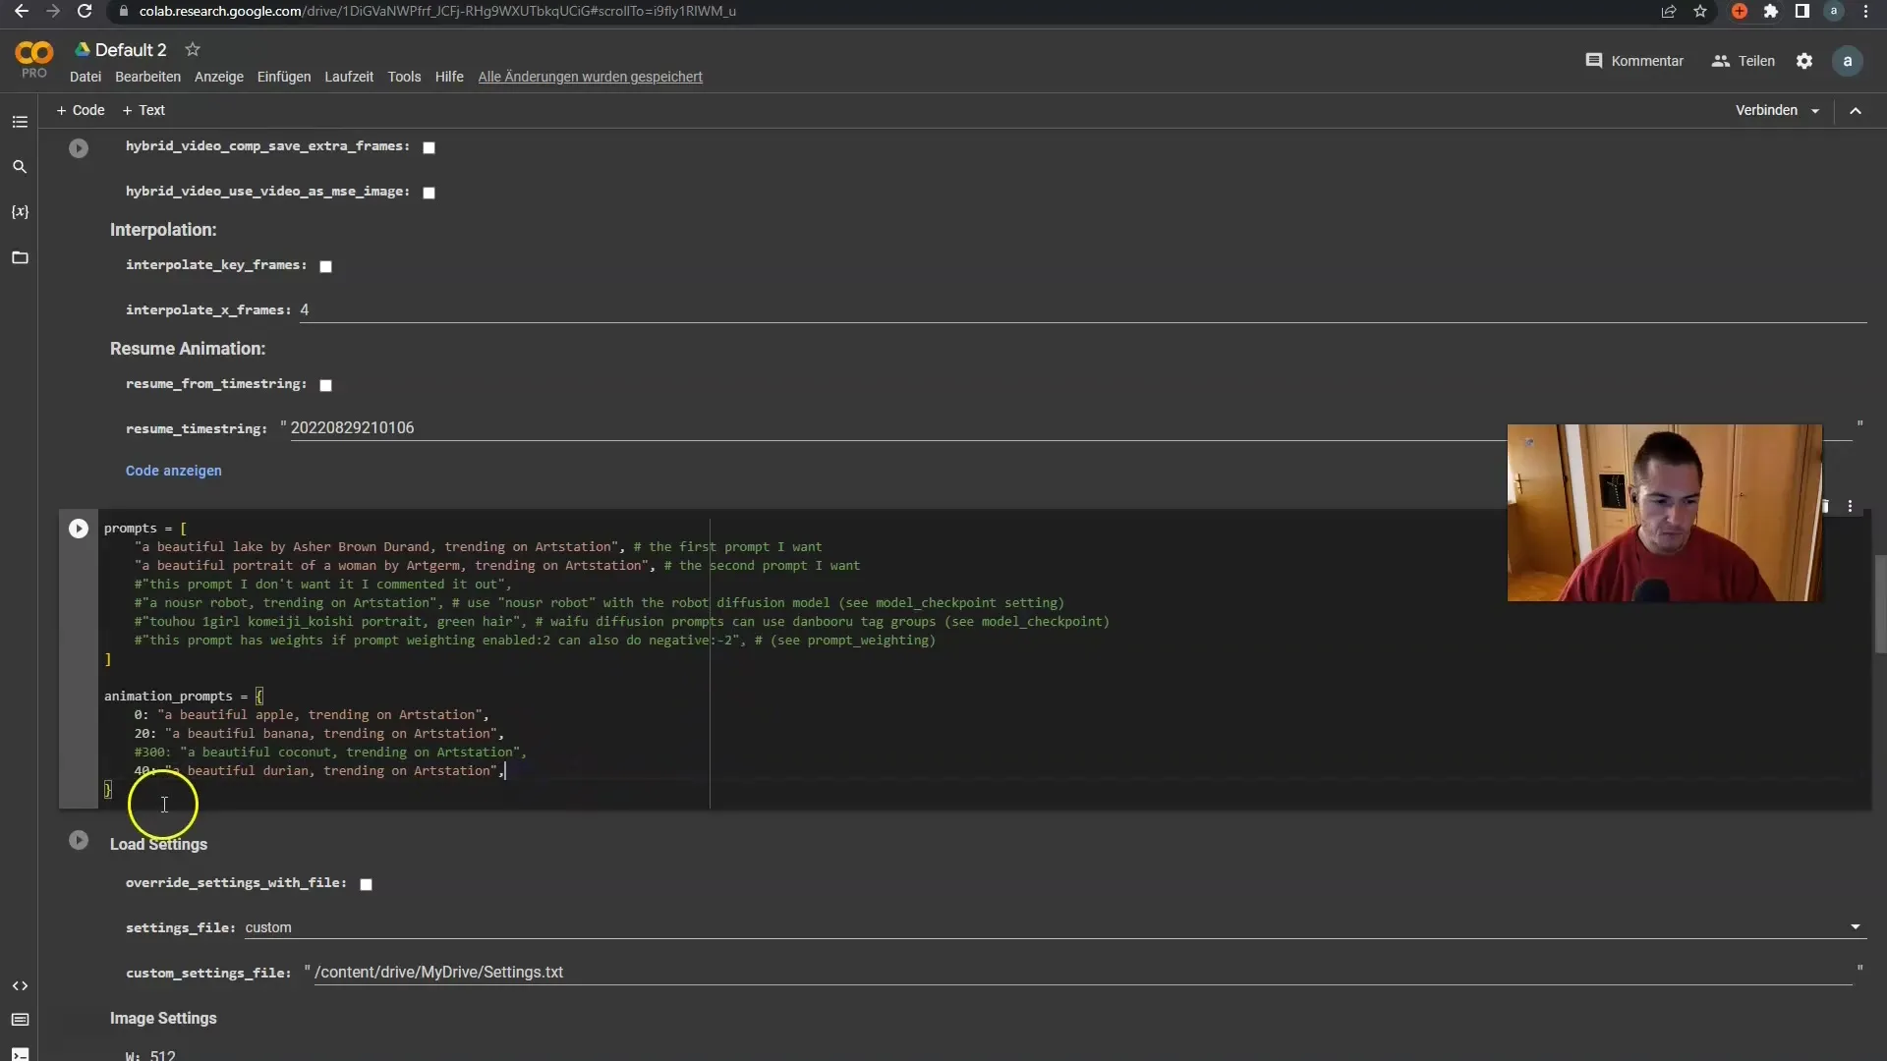This screenshot has height=1061, width=1887.
Task: Click the browser address bar URL
Action: (x=437, y=11)
